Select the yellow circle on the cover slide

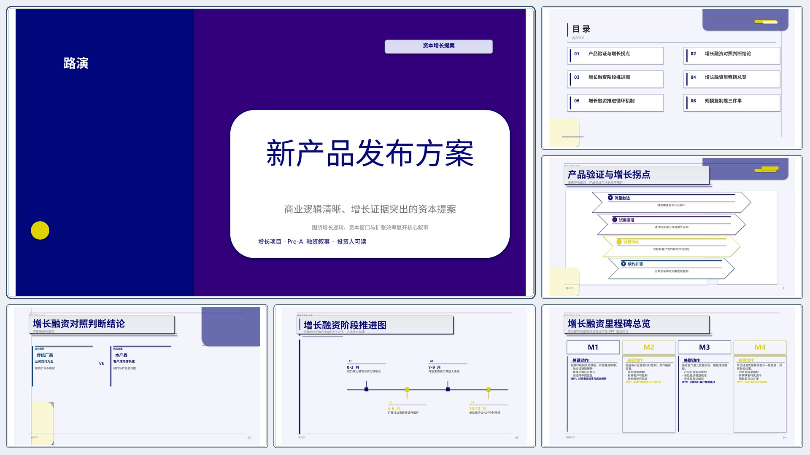[x=40, y=230]
